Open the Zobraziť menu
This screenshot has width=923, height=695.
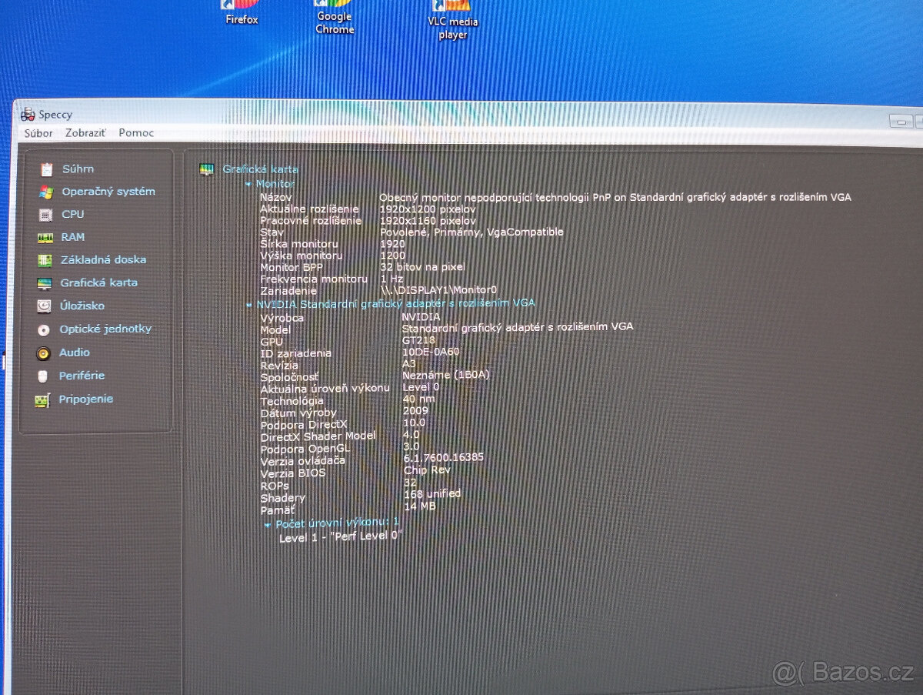pyautogui.click(x=85, y=133)
